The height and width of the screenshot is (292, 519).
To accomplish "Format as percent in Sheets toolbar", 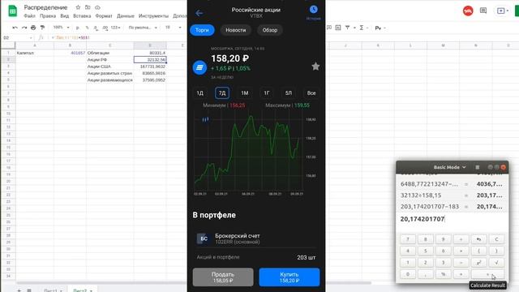I will [x=87, y=28].
